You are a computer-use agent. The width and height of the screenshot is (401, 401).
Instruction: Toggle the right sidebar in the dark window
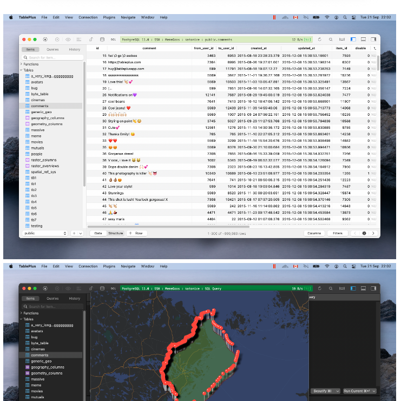[373, 288]
